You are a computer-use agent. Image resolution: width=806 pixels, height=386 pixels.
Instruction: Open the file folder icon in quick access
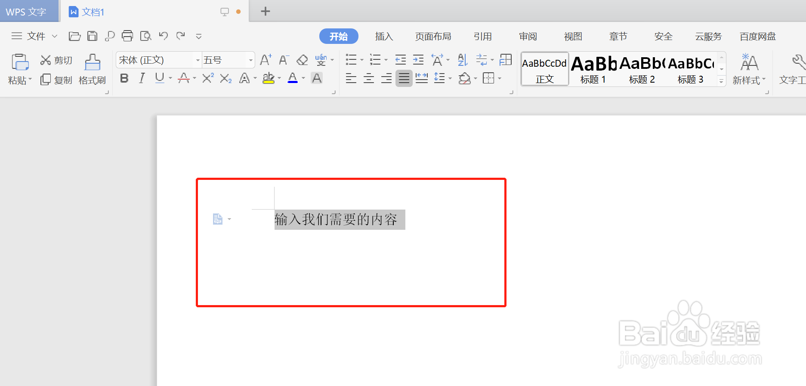pyautogui.click(x=74, y=36)
